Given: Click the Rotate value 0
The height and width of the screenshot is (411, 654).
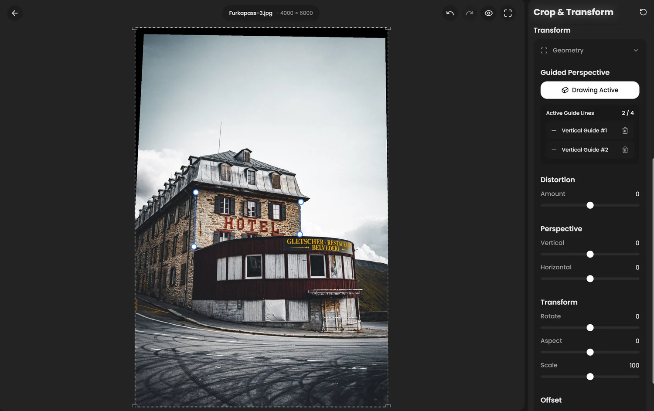Looking at the screenshot, I should coord(637,316).
